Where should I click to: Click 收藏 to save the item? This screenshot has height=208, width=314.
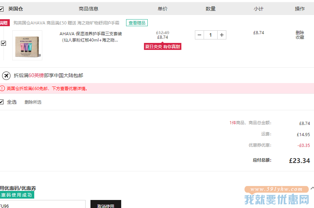pos(300,37)
